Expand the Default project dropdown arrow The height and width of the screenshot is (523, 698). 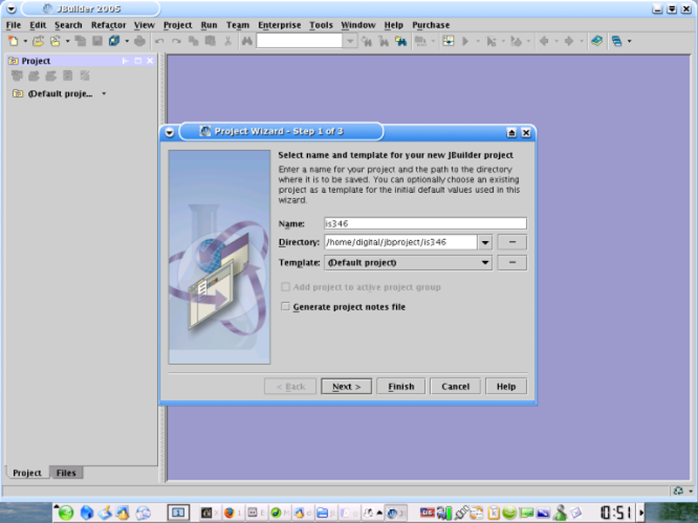104,93
